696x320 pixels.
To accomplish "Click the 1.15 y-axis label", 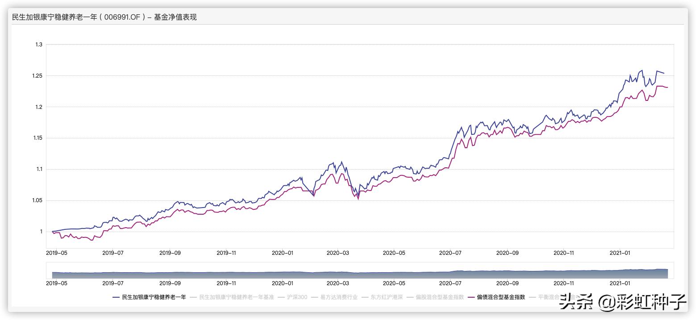I will (x=38, y=138).
